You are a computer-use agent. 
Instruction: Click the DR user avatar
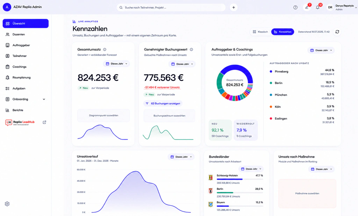pyautogui.click(x=330, y=7)
